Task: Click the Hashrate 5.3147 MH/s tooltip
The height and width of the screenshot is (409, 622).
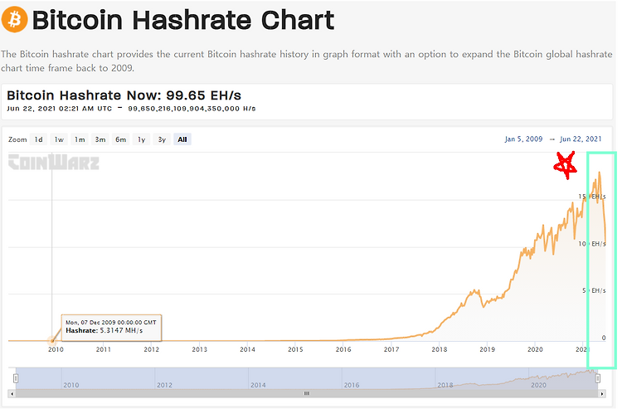Action: point(111,327)
